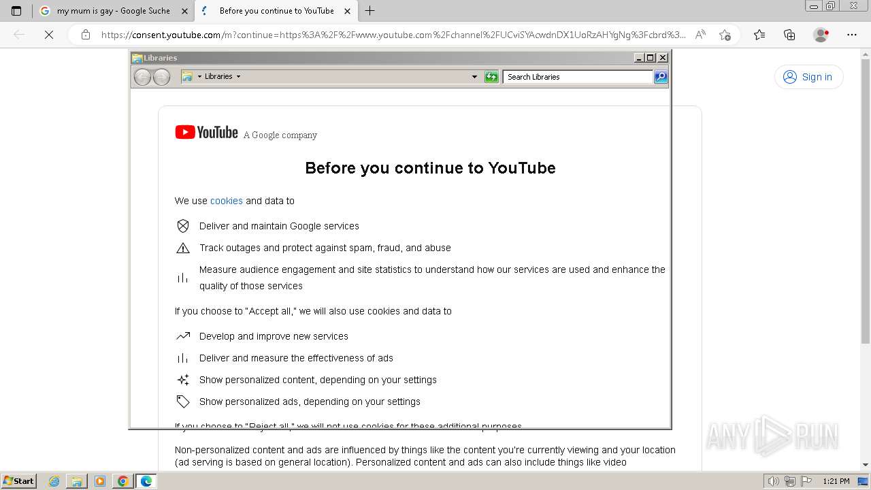
Task: Open Windows Explorer taskbar button
Action: 77,481
